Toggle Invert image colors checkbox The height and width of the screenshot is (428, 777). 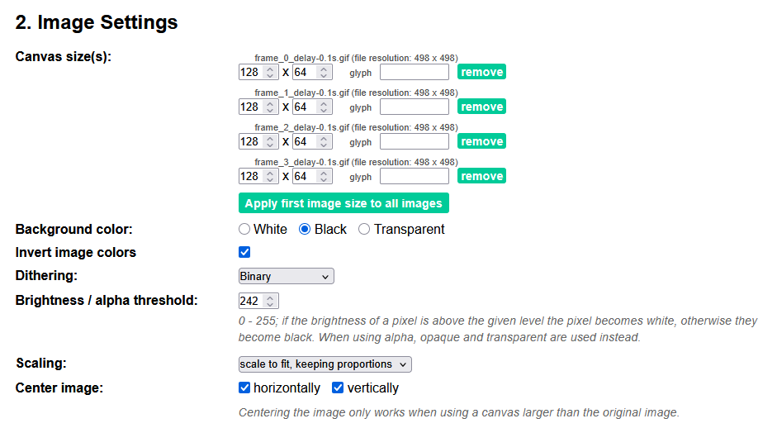[244, 252]
